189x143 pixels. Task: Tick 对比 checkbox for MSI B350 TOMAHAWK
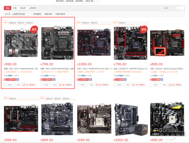[x=6, y=85]
